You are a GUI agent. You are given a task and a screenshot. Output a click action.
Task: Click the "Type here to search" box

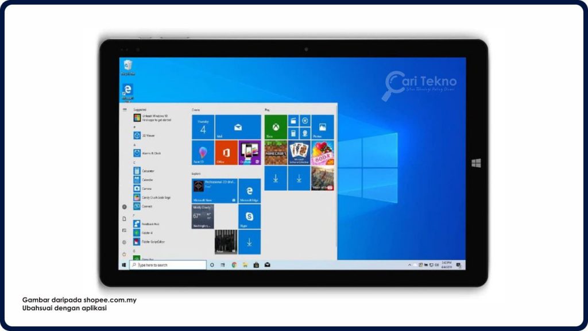tap(168, 265)
